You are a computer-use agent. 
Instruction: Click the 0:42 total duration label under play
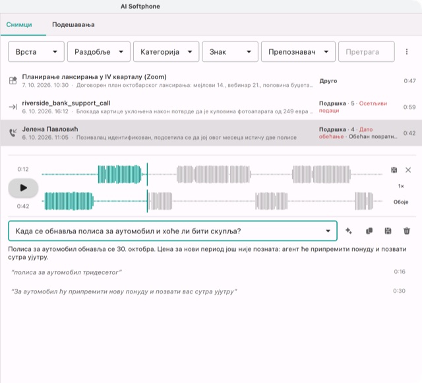(23, 206)
